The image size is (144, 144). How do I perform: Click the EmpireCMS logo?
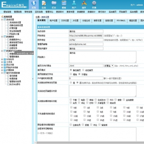click(14, 5)
